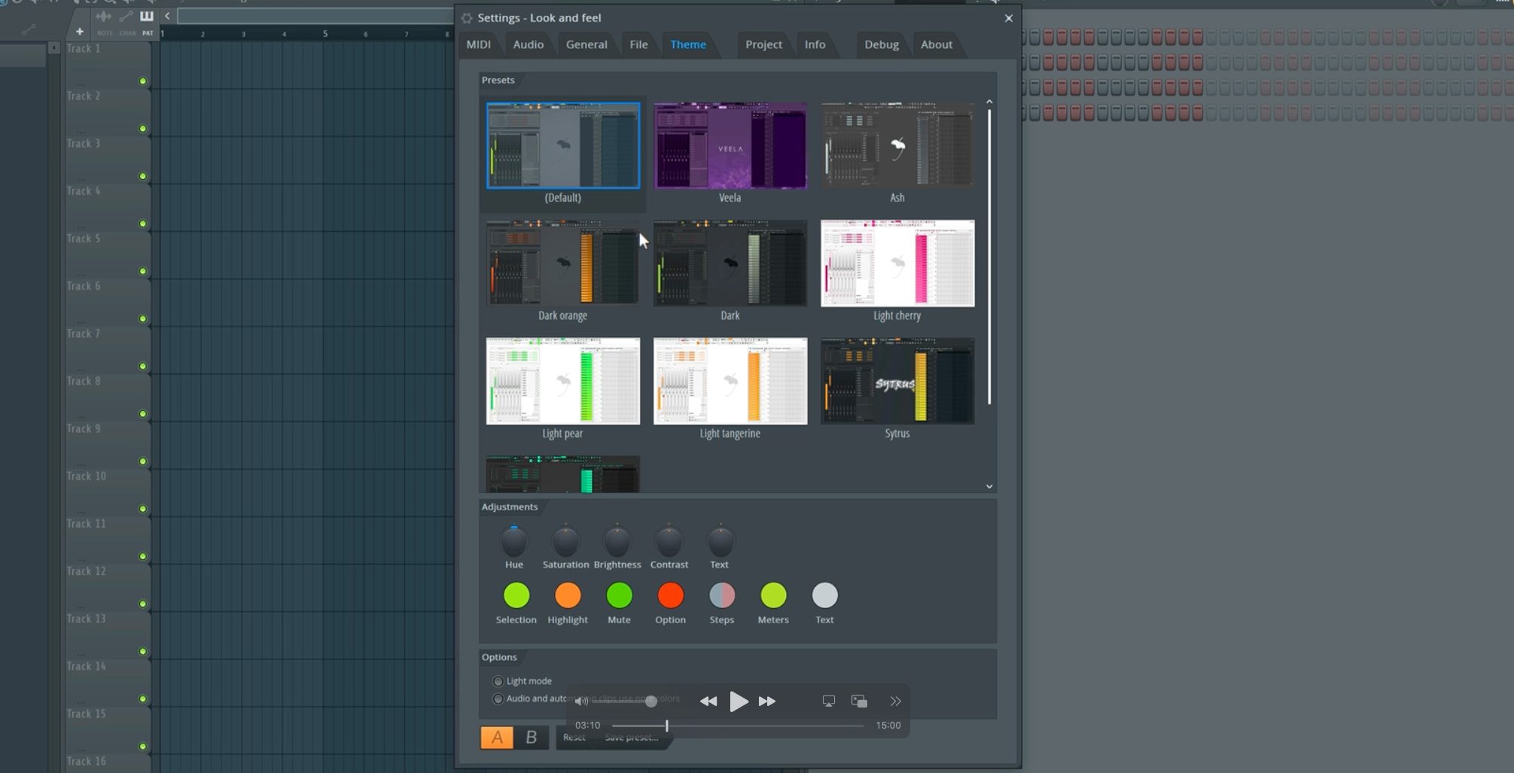The image size is (1514, 773).
Task: Toggle mute for Track 5
Action: coord(142,271)
